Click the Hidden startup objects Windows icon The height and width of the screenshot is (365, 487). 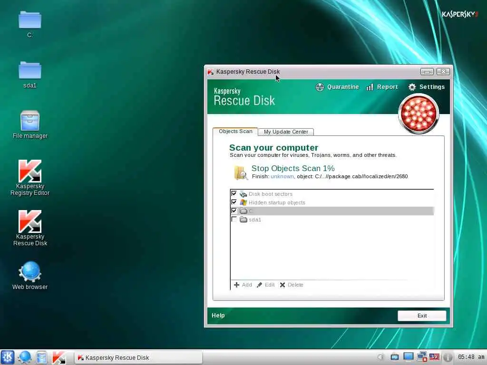click(x=243, y=202)
